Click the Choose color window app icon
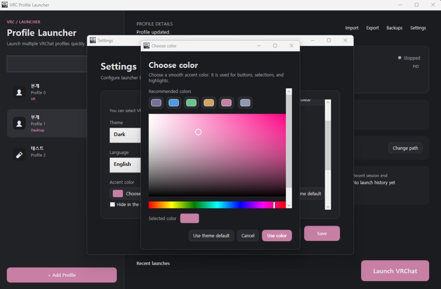This screenshot has height=289, width=441. point(146,46)
